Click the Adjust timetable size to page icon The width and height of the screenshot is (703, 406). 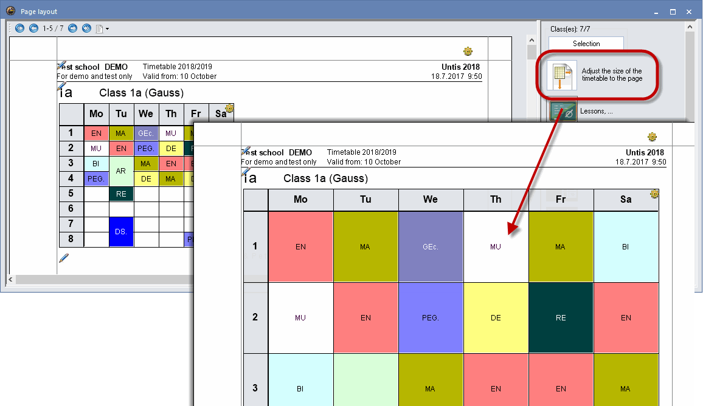(562, 75)
